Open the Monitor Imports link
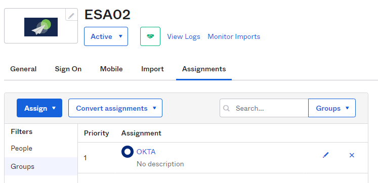378x183 pixels. (x=234, y=36)
